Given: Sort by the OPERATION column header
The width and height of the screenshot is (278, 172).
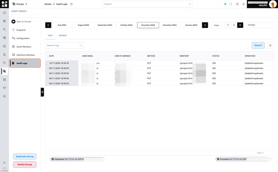Looking at the screenshot, I should 250,56.
